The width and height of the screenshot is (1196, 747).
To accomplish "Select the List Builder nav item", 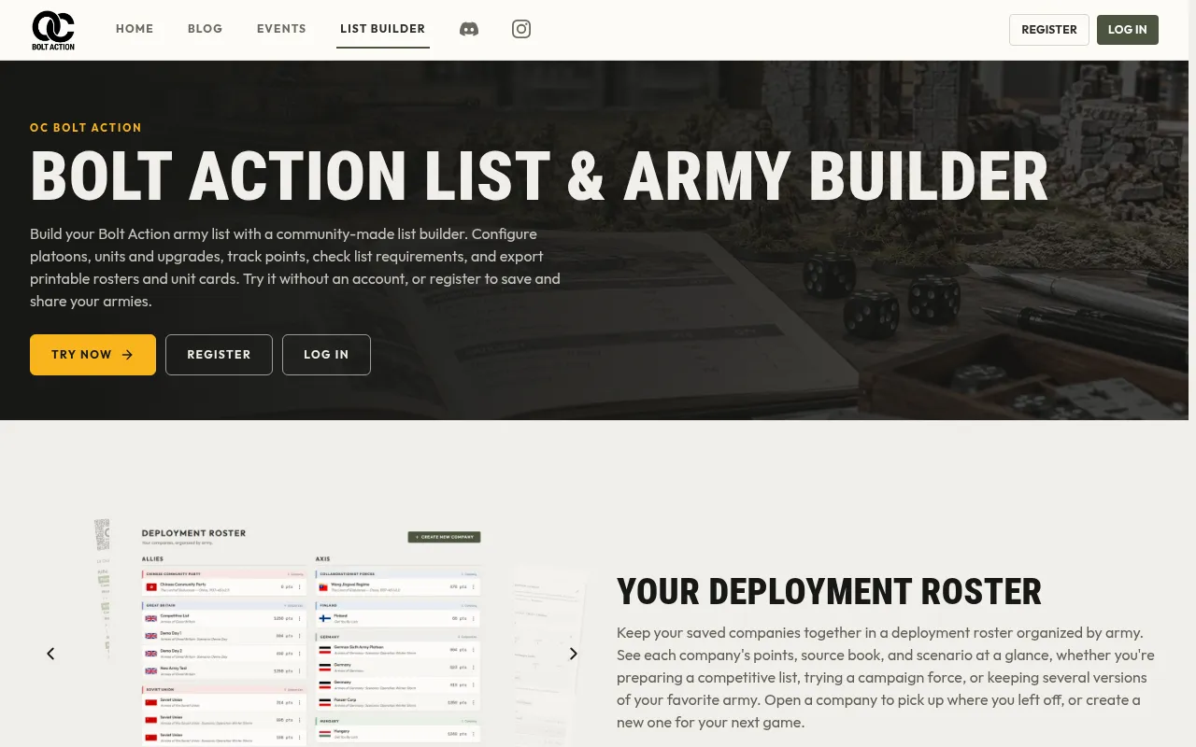I will [x=383, y=29].
